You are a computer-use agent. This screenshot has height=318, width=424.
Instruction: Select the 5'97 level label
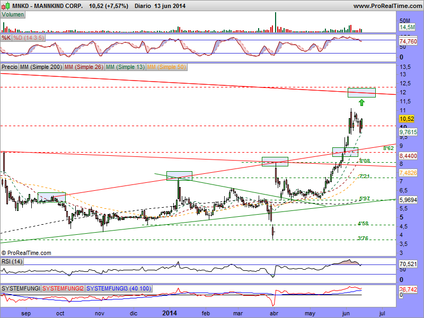364,199
